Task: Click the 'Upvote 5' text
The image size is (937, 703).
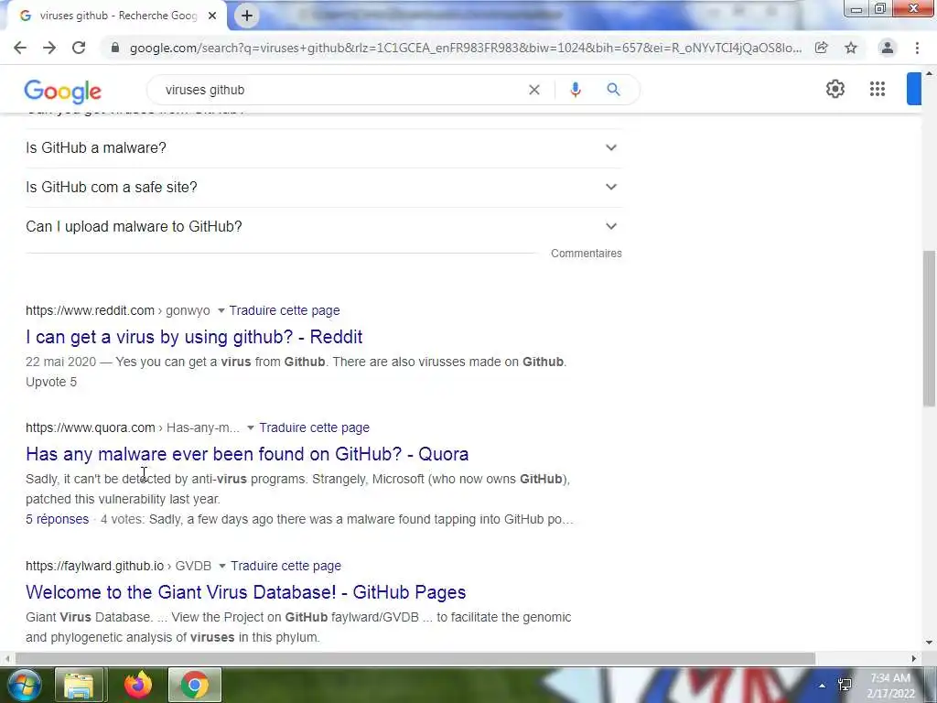Action: click(51, 382)
